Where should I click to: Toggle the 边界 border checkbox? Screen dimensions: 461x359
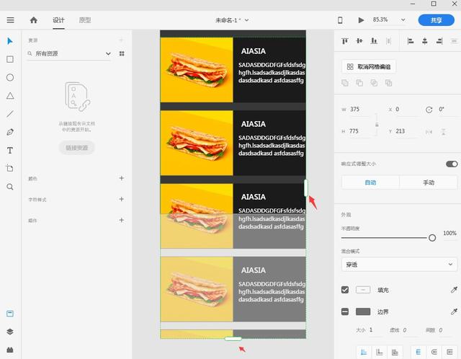[345, 311]
